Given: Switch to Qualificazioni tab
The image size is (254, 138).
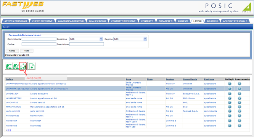Looking at the screenshot, I should pos(97,21).
